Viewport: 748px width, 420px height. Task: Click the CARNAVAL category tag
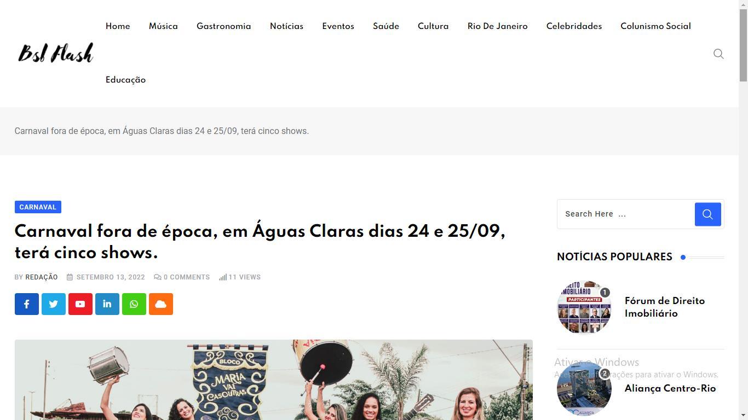coord(38,207)
